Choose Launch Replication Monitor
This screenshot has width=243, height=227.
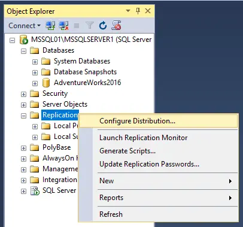159,138
